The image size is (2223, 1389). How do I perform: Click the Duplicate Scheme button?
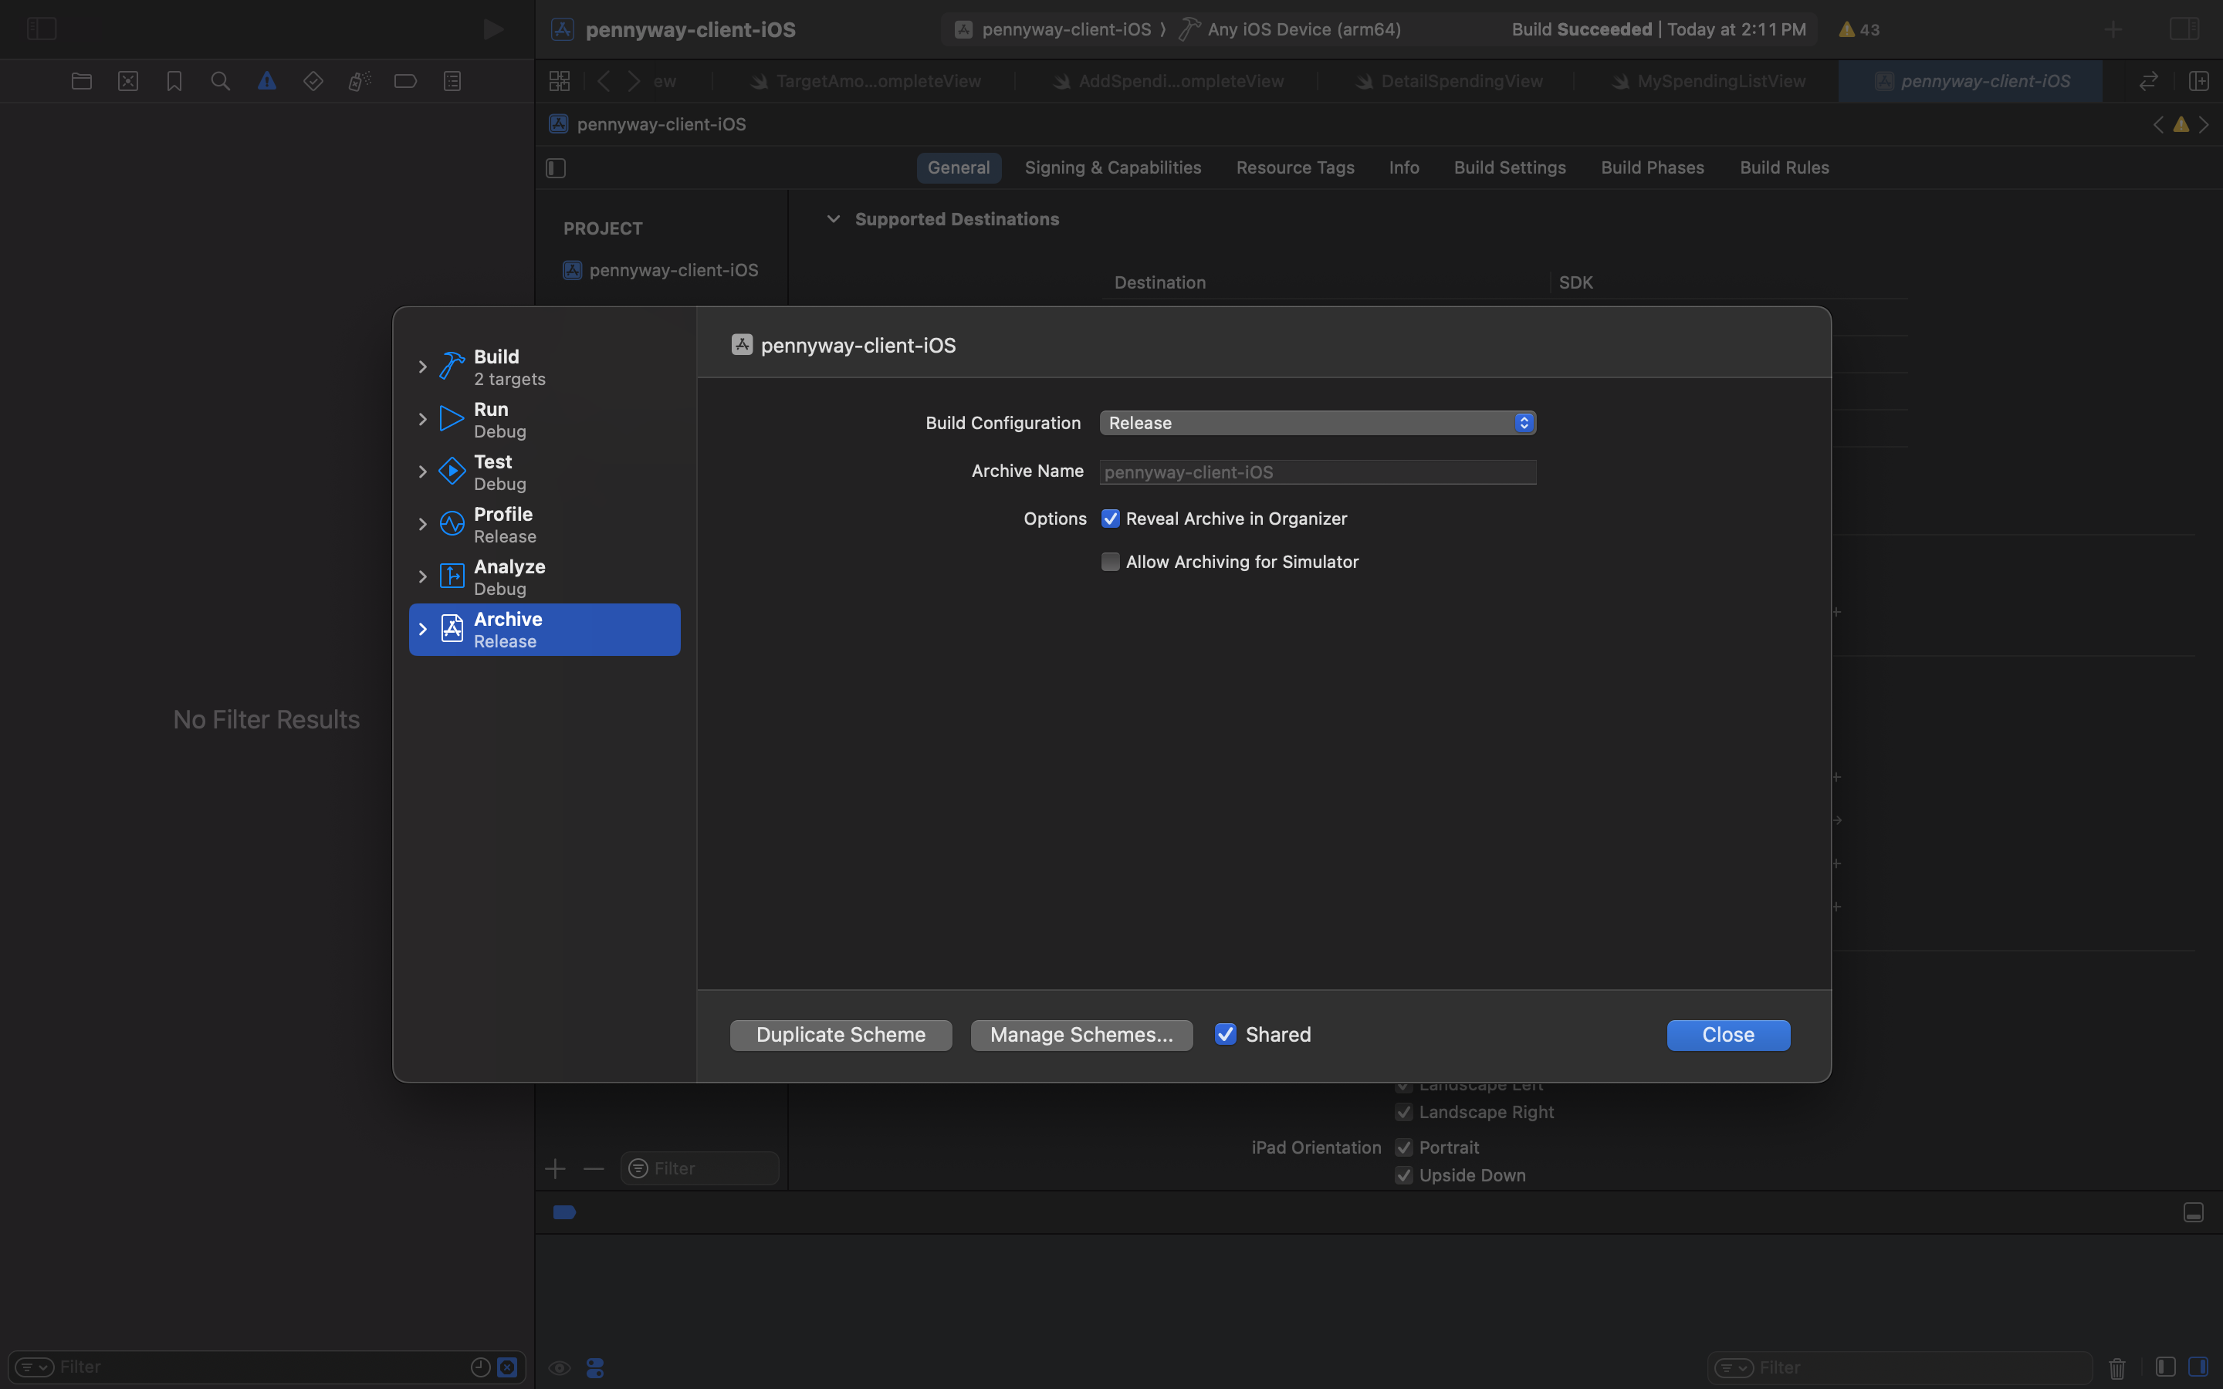click(841, 1034)
